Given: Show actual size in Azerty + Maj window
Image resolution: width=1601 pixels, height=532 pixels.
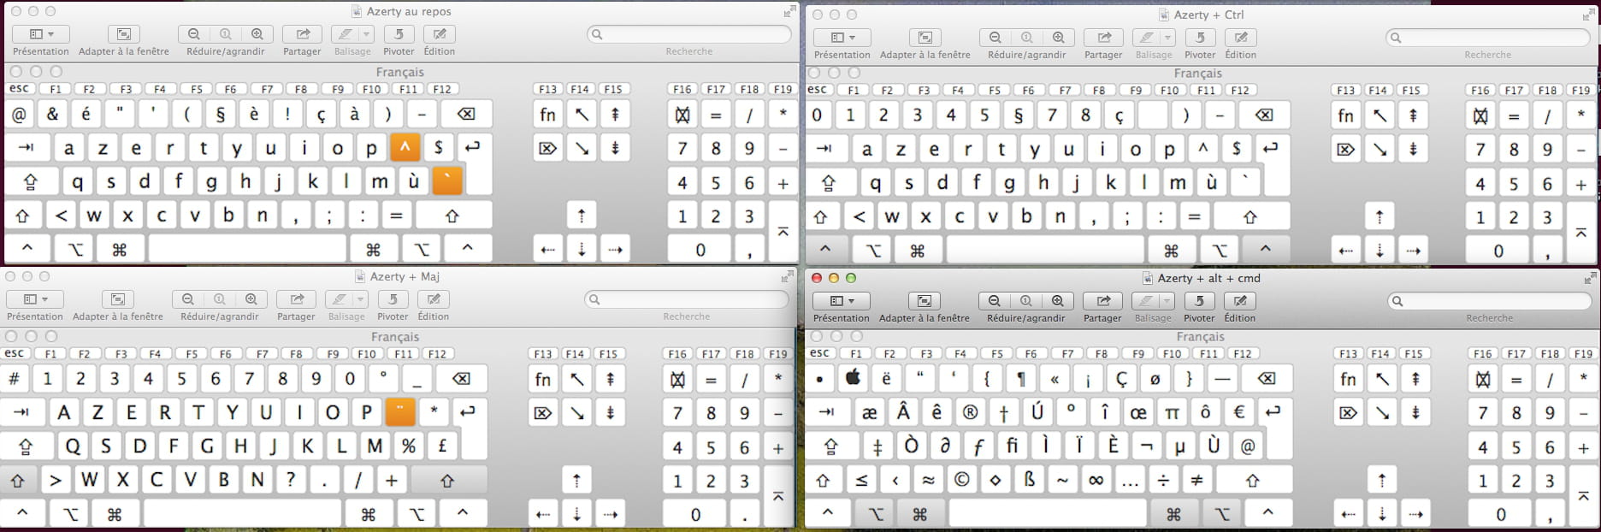Looking at the screenshot, I should (220, 299).
